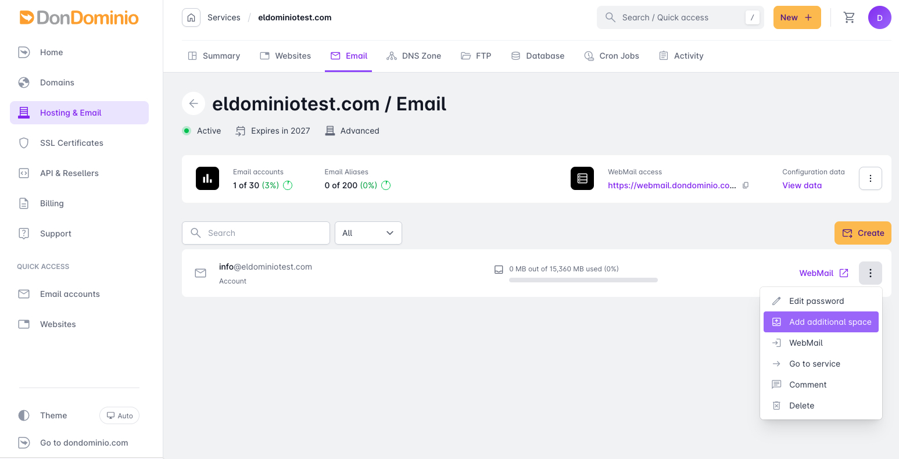Click the home breadcrumb icon
899x459 pixels.
pyautogui.click(x=191, y=17)
